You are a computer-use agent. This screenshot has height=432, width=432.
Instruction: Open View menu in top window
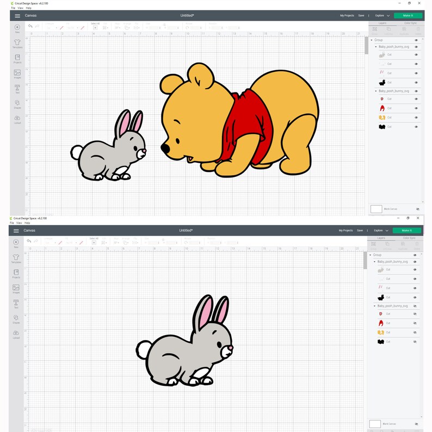point(20,8)
